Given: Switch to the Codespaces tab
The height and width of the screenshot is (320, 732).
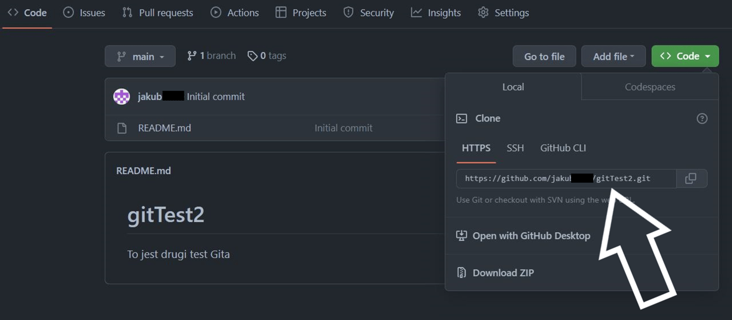Looking at the screenshot, I should click(x=650, y=87).
